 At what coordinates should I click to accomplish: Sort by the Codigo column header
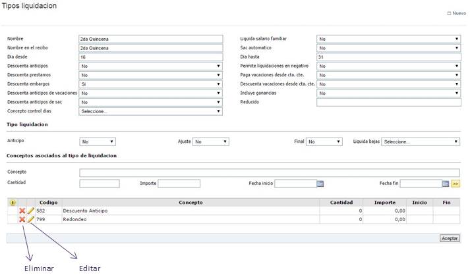[48, 203]
